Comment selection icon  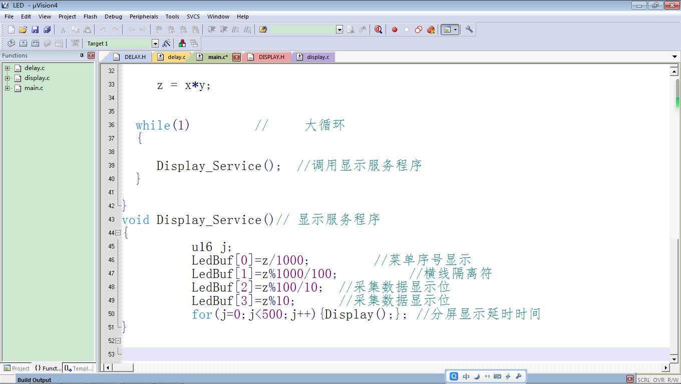235,29
